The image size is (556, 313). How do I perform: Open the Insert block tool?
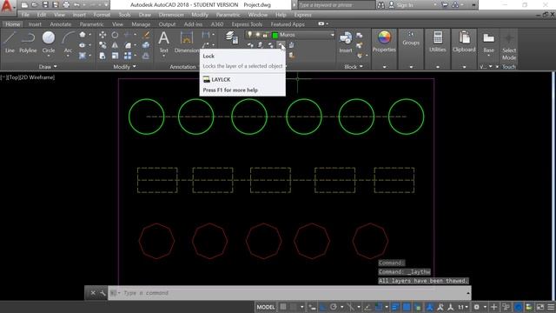tap(346, 42)
